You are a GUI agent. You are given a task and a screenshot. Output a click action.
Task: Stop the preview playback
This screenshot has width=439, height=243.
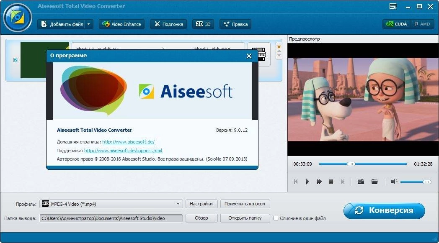[x=331, y=182]
